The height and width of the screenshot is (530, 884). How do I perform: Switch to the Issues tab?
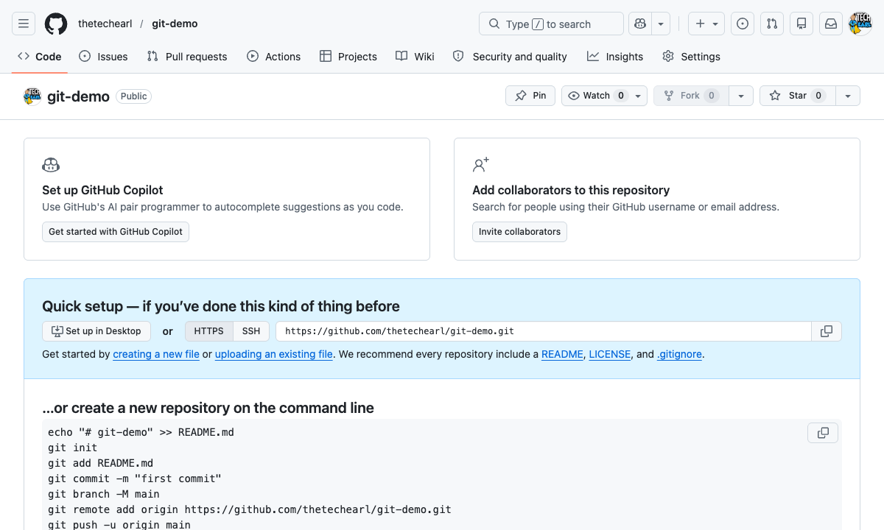103,57
